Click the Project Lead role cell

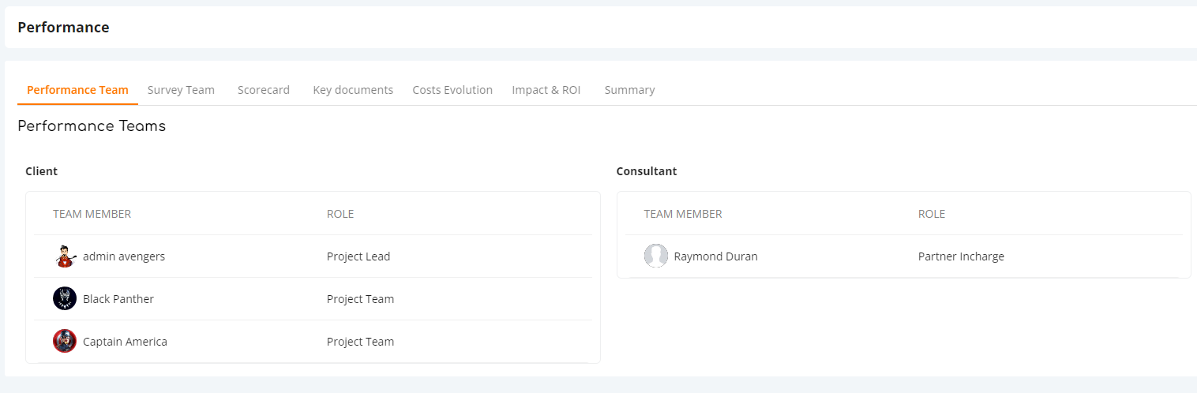point(358,256)
